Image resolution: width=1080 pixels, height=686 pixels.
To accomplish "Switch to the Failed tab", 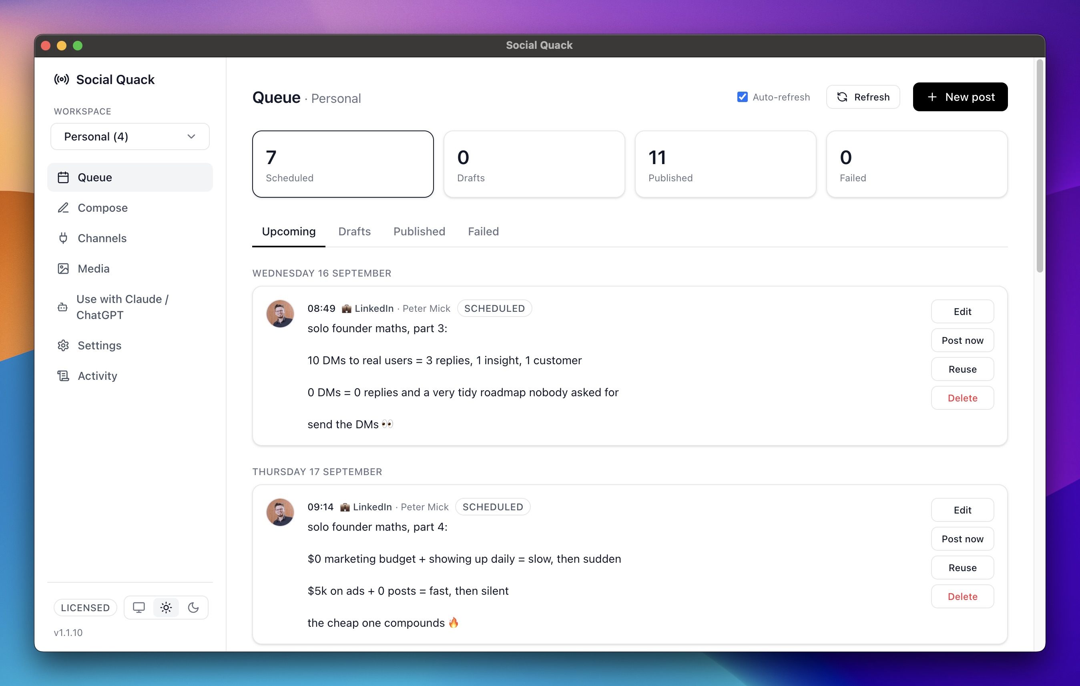I will point(483,231).
